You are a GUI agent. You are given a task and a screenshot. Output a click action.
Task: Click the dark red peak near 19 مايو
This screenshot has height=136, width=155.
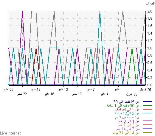[x=36, y=49]
